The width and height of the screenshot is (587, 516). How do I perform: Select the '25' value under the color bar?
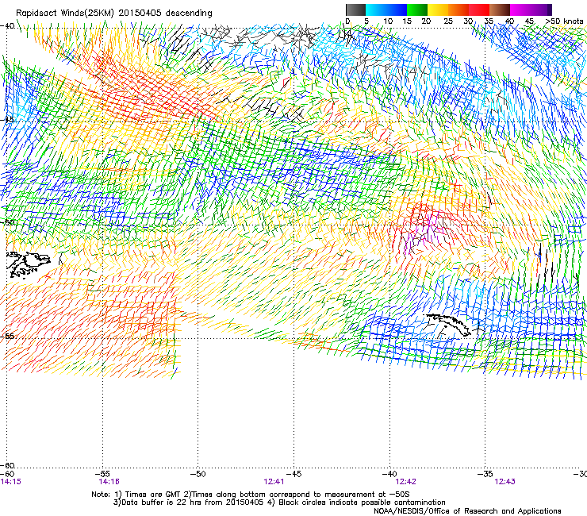448,21
